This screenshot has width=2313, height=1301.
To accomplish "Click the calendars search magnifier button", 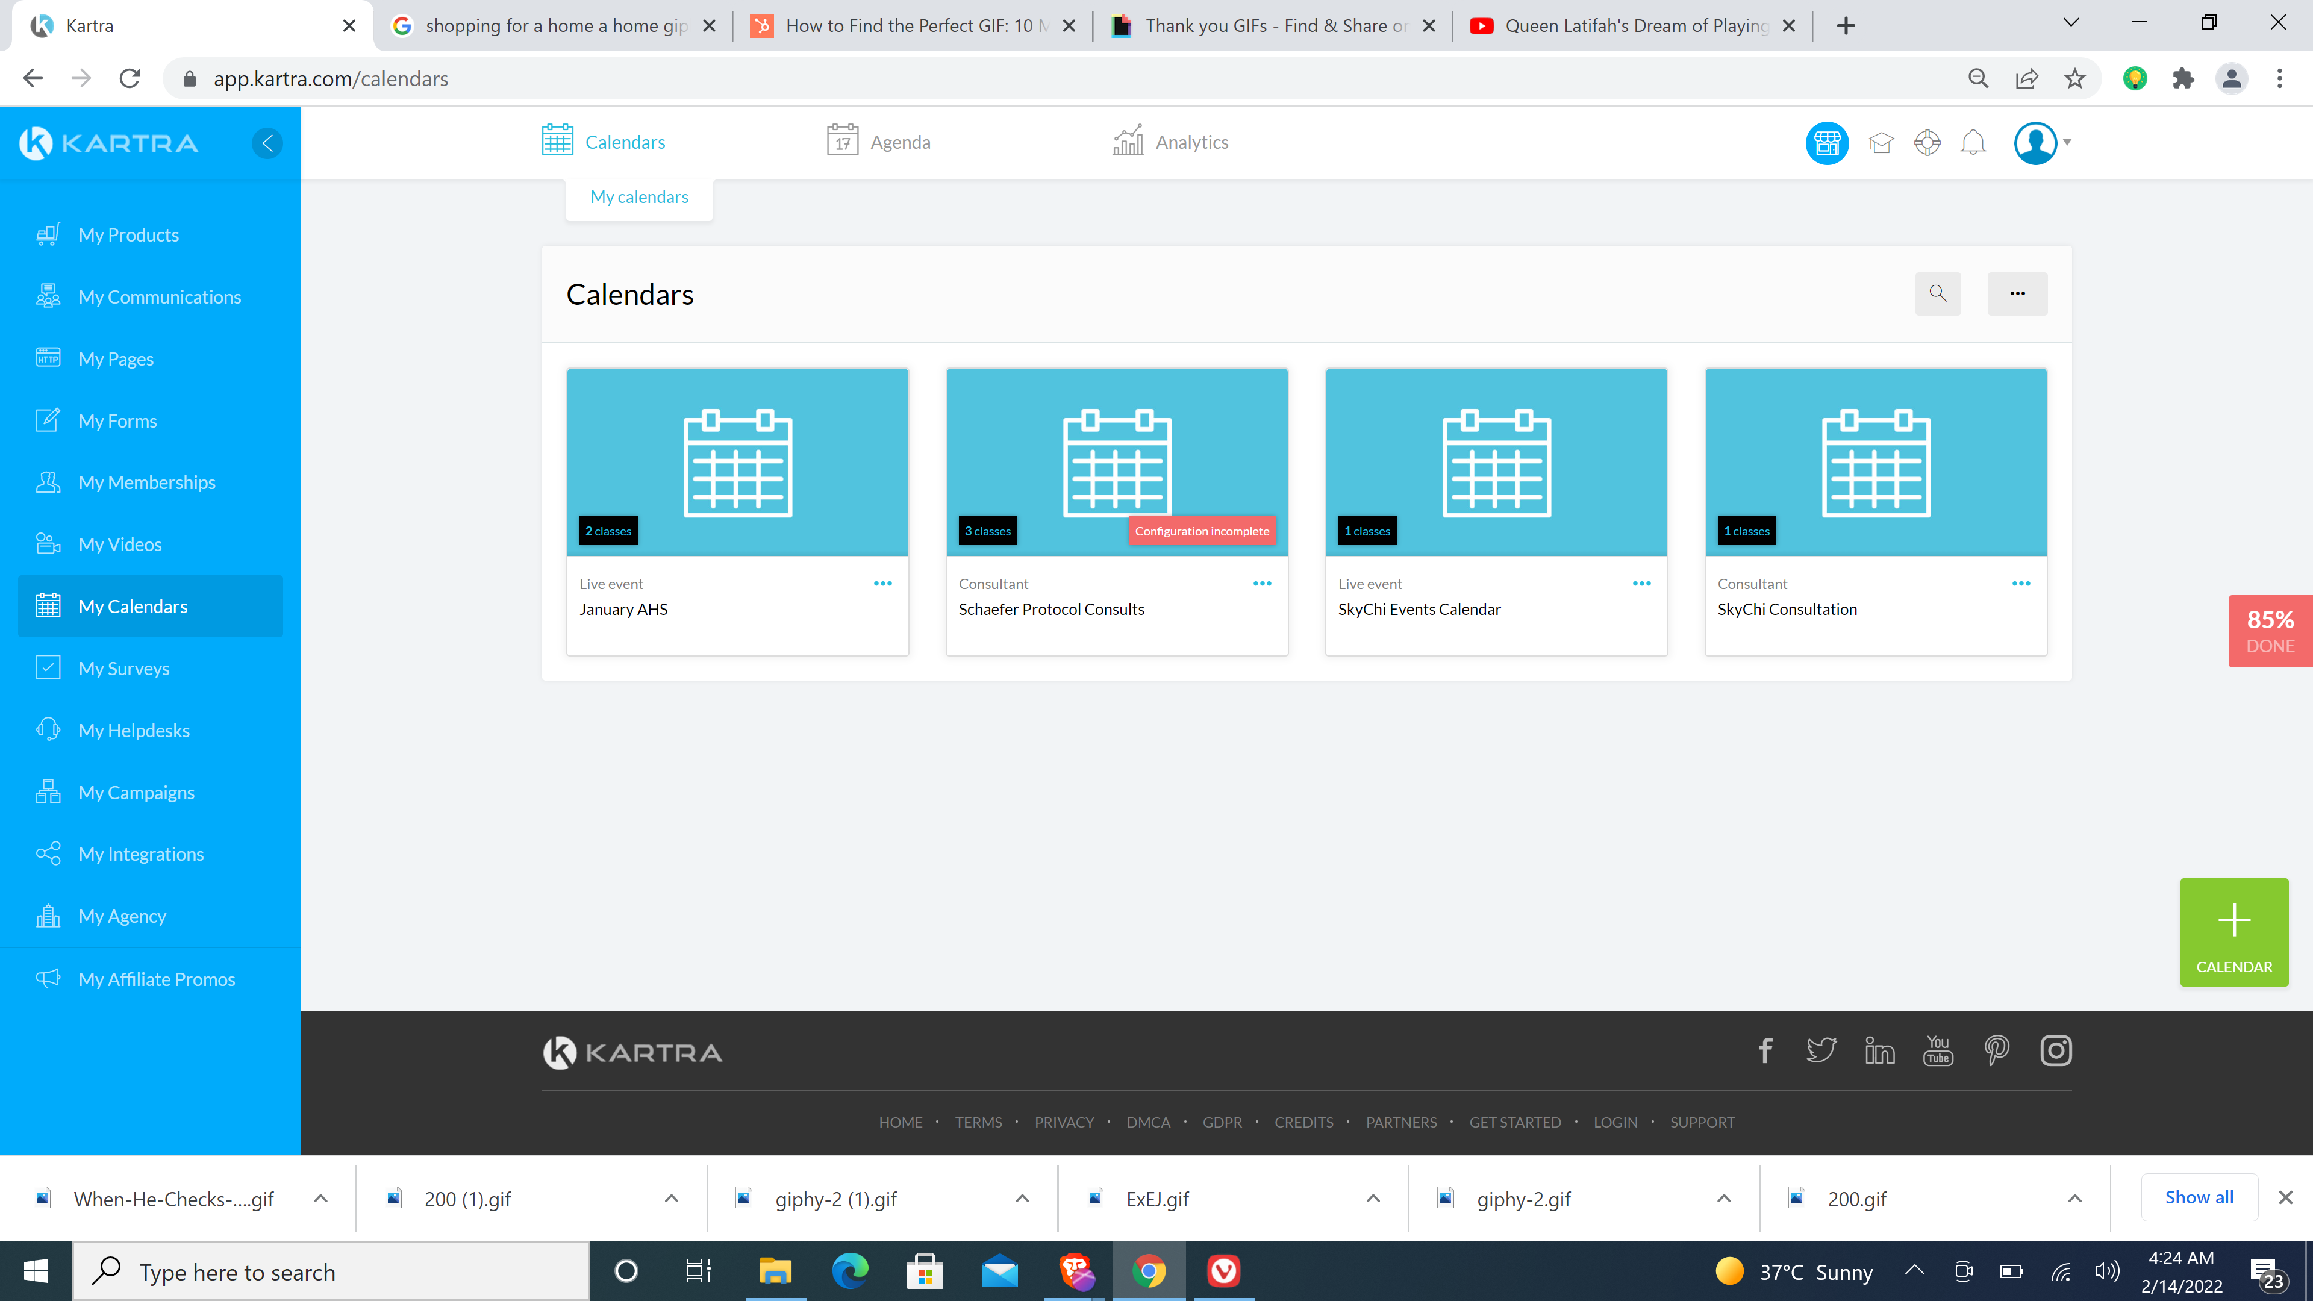I will click(1938, 293).
